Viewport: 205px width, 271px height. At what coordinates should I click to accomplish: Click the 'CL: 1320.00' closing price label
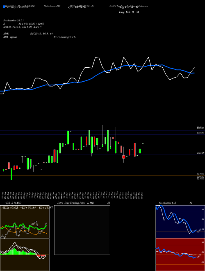click(77, 7)
